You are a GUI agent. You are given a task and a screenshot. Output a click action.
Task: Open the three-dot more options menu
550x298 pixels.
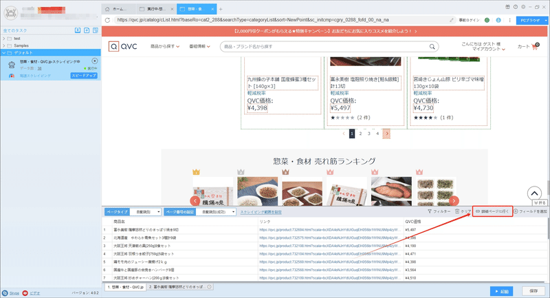click(x=509, y=20)
